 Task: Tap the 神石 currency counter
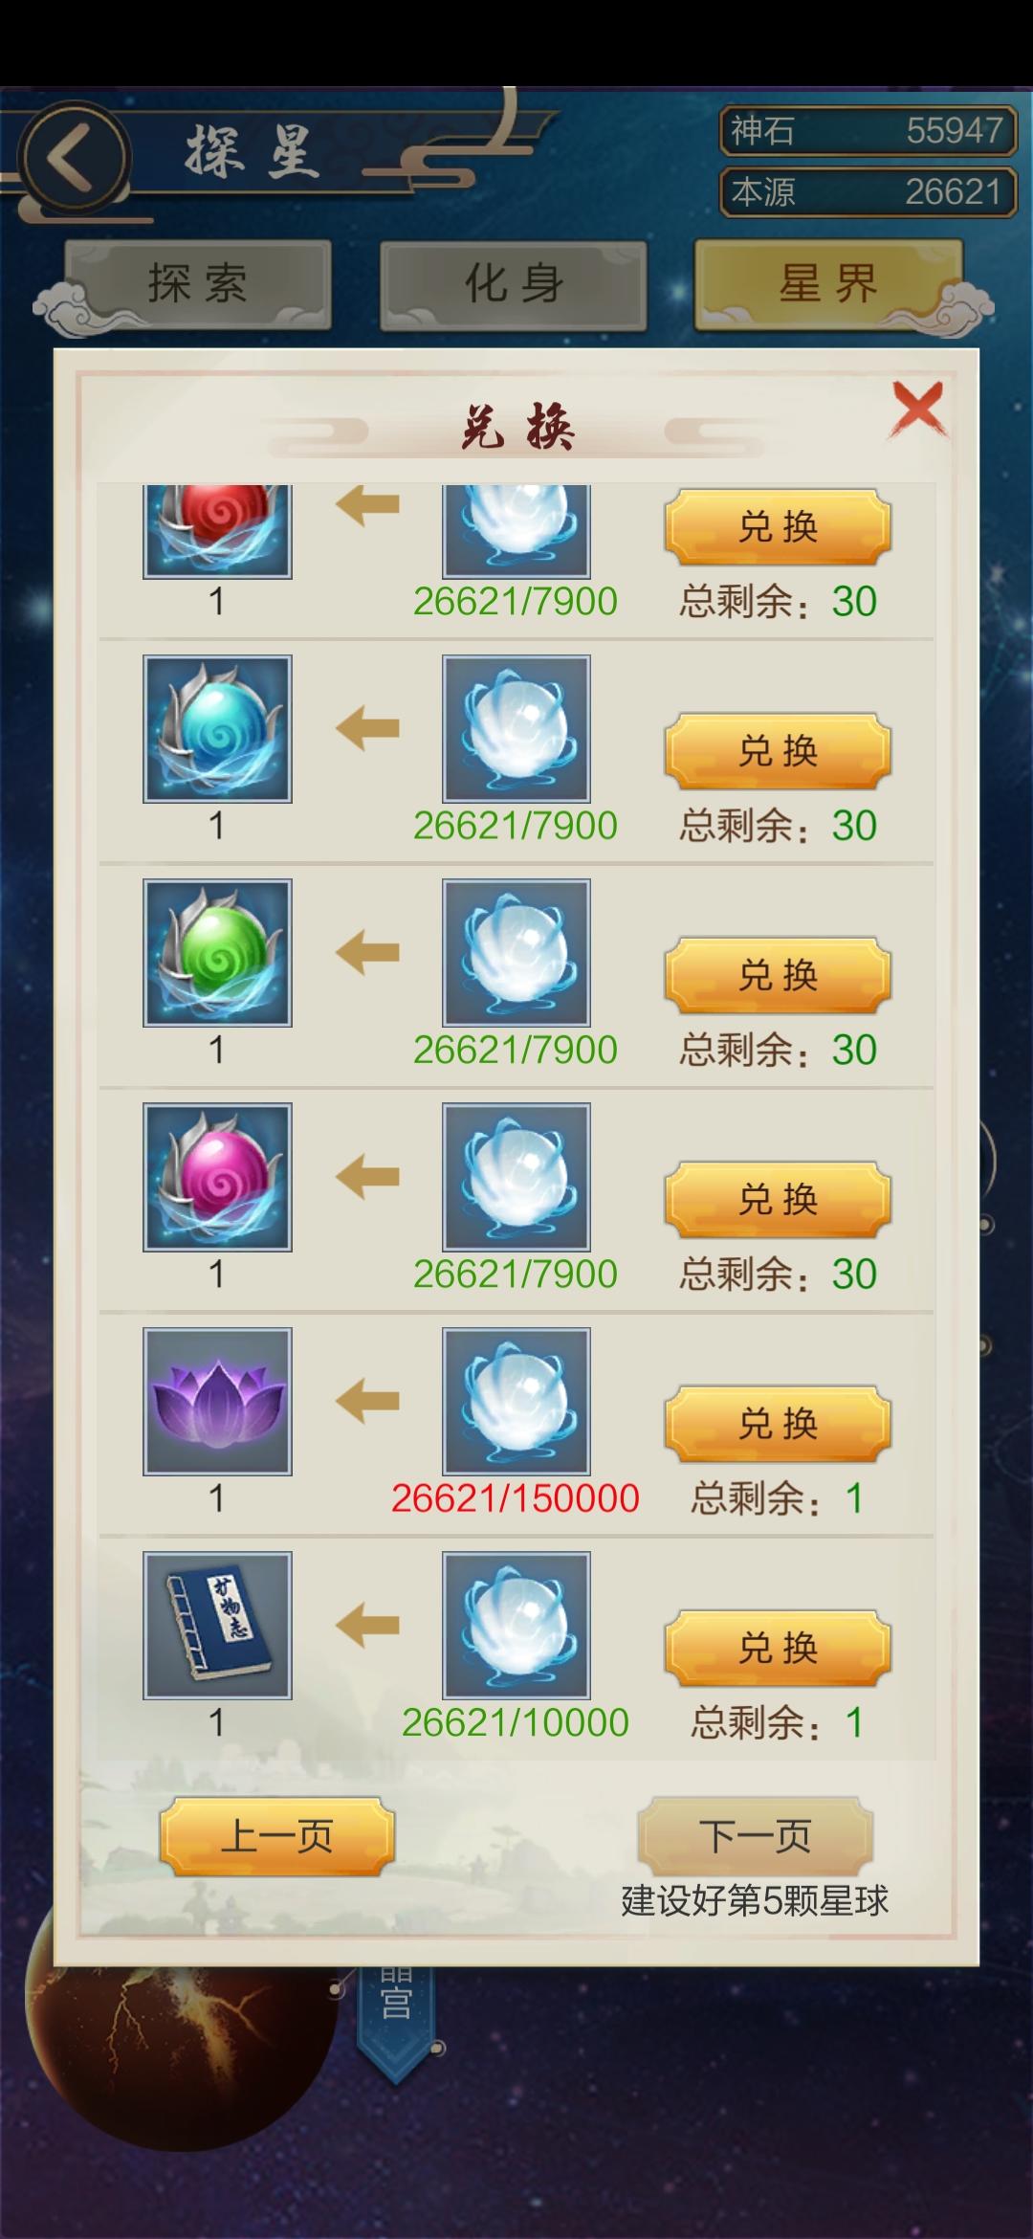(x=868, y=130)
